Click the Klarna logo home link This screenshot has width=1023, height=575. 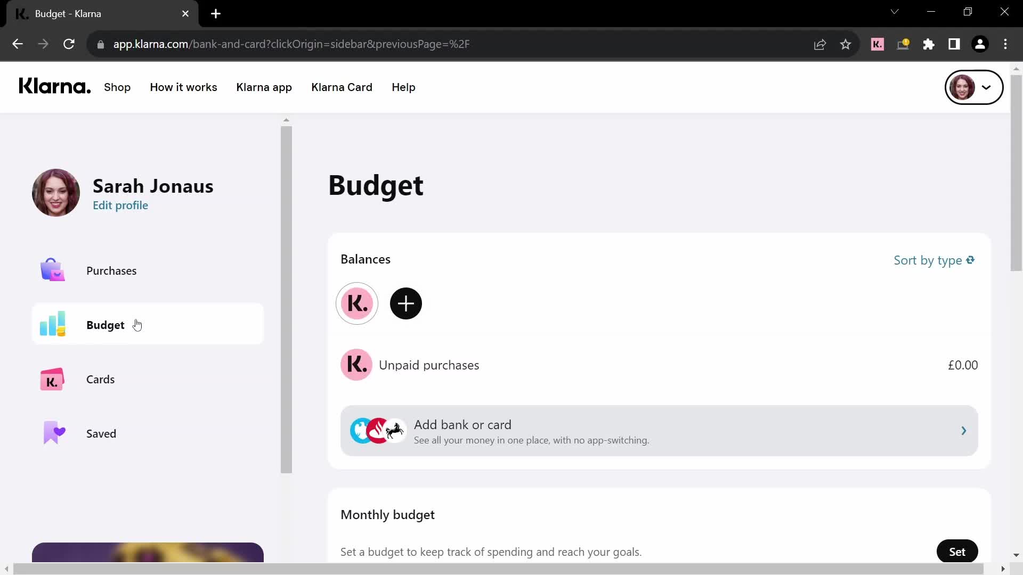click(x=55, y=87)
